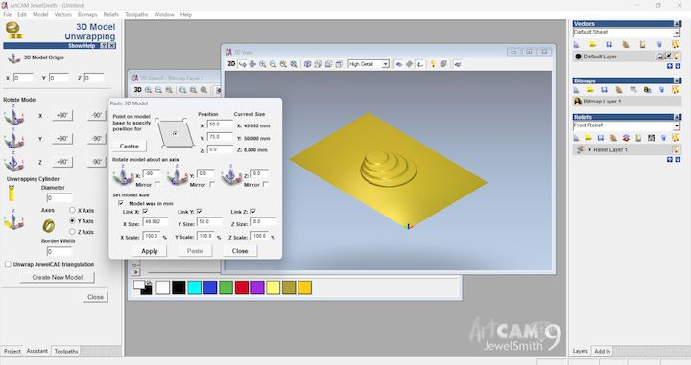Rotate model X by +90 degrees
The image size is (691, 365).
(x=62, y=115)
